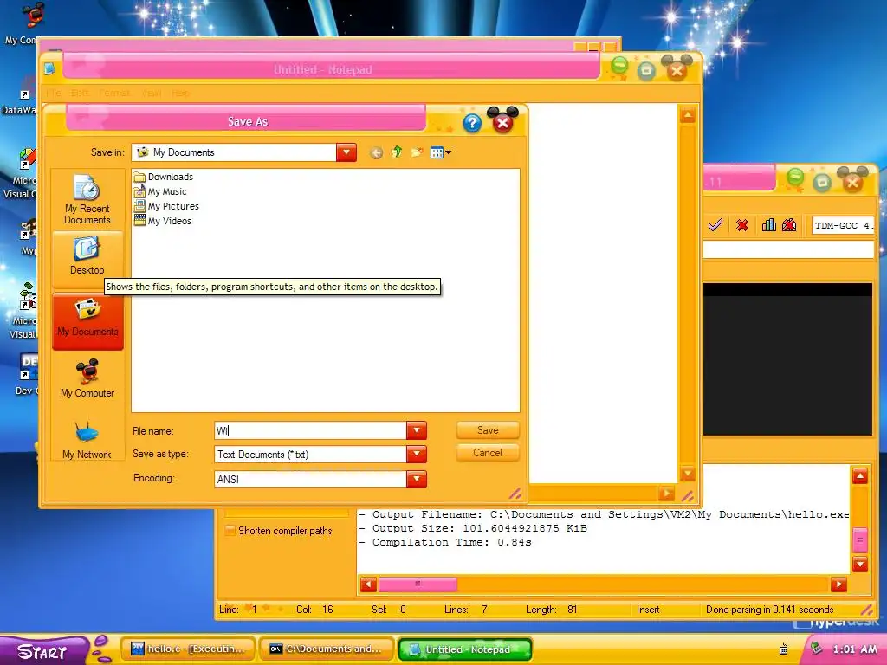Switch to hello.c Dev-C++ taskbar button
Screen dimensions: 887x665
click(188, 649)
